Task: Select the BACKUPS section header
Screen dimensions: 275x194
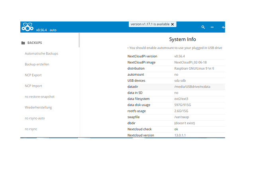Action: click(35, 43)
